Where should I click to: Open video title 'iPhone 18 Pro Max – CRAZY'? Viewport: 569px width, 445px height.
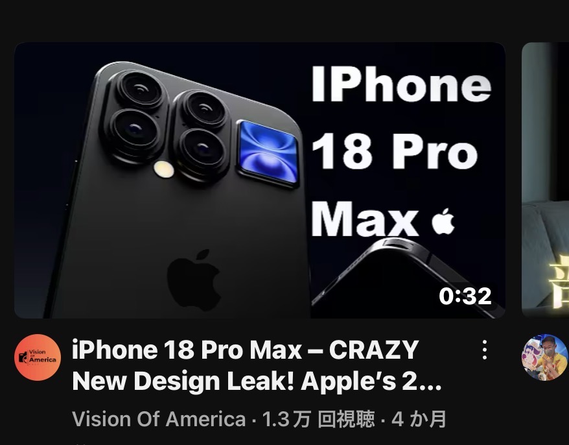coord(246,350)
